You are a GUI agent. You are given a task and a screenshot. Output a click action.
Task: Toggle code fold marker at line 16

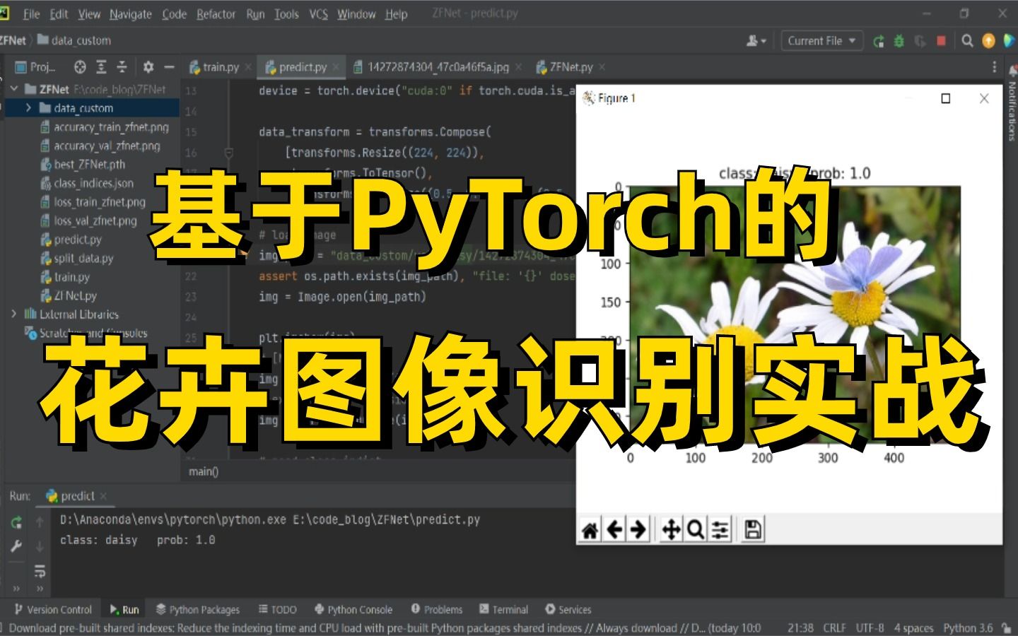pos(228,152)
